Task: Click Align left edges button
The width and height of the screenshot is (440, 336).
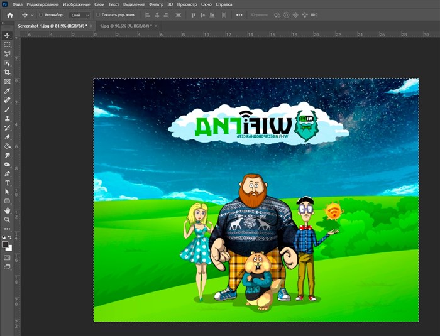Action: (x=148, y=15)
